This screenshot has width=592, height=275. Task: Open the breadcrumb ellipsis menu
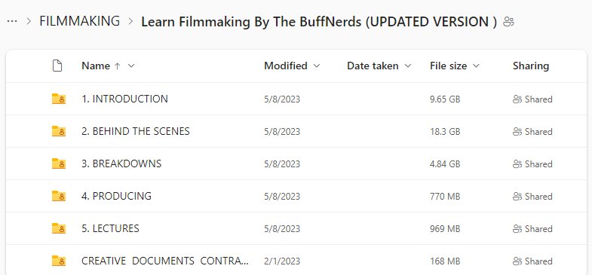point(12,22)
